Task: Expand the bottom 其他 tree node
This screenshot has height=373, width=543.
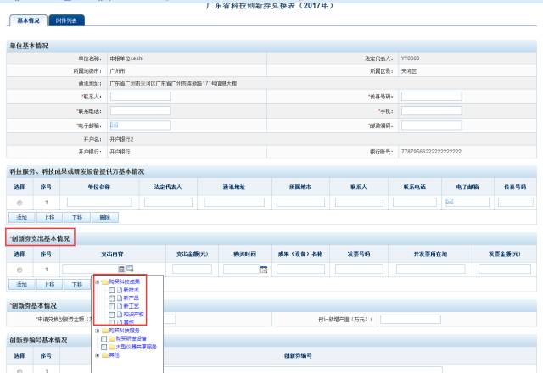Action: (x=97, y=355)
